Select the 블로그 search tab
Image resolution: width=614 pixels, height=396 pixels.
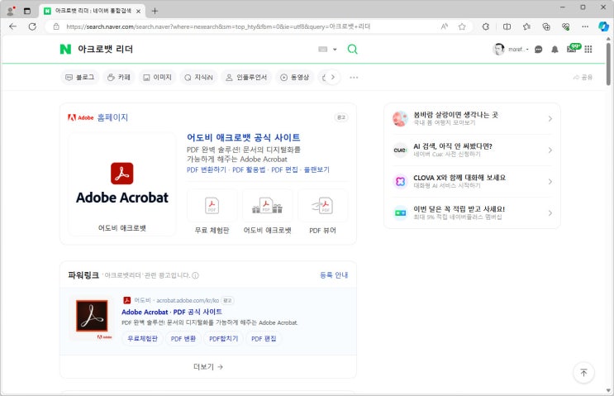(80, 77)
